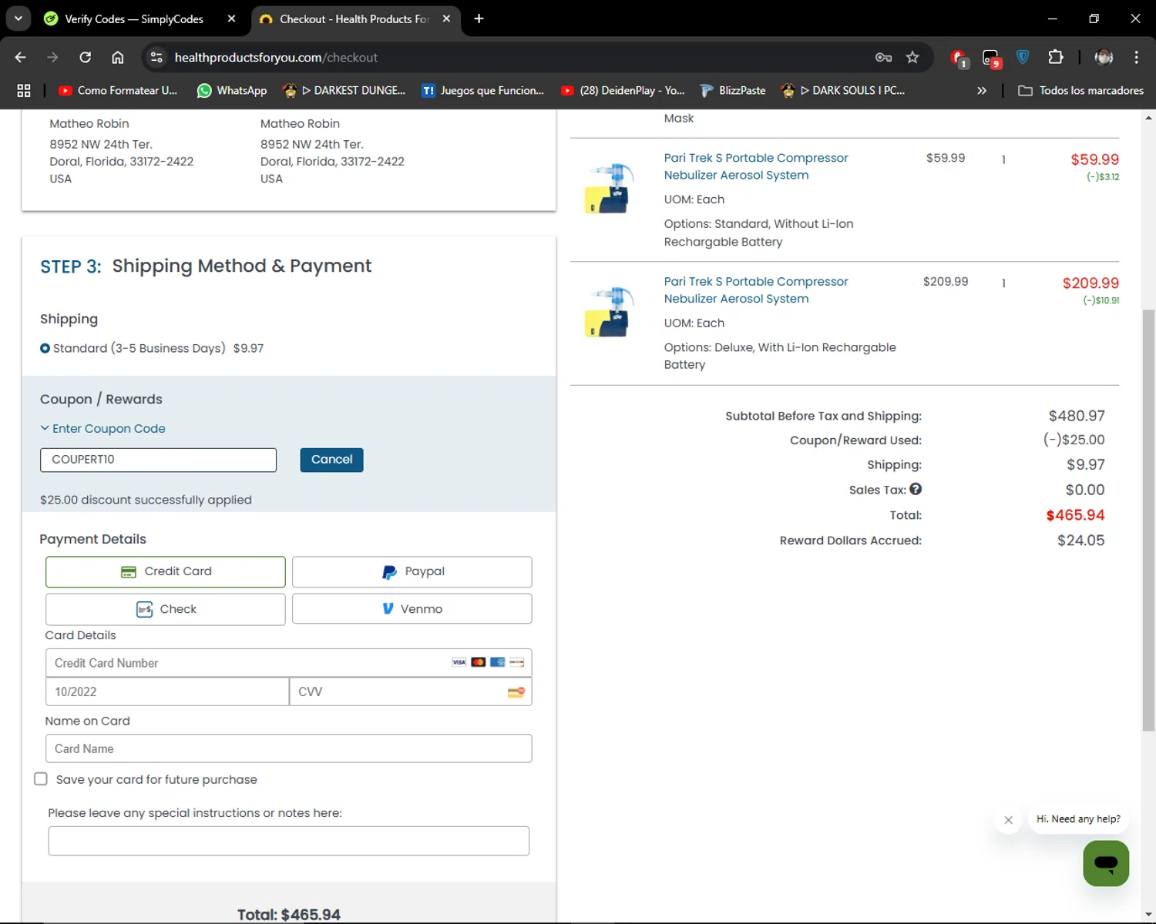This screenshot has width=1156, height=924.
Task: Click Cancel button next to coupon code
Action: 331,460
